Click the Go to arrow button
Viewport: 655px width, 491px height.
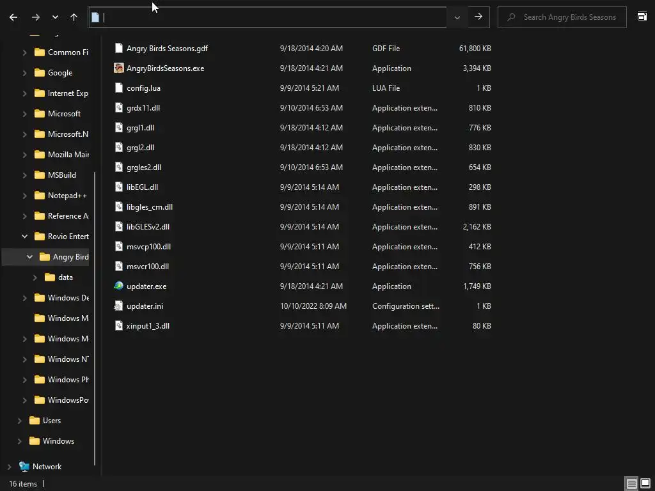478,17
